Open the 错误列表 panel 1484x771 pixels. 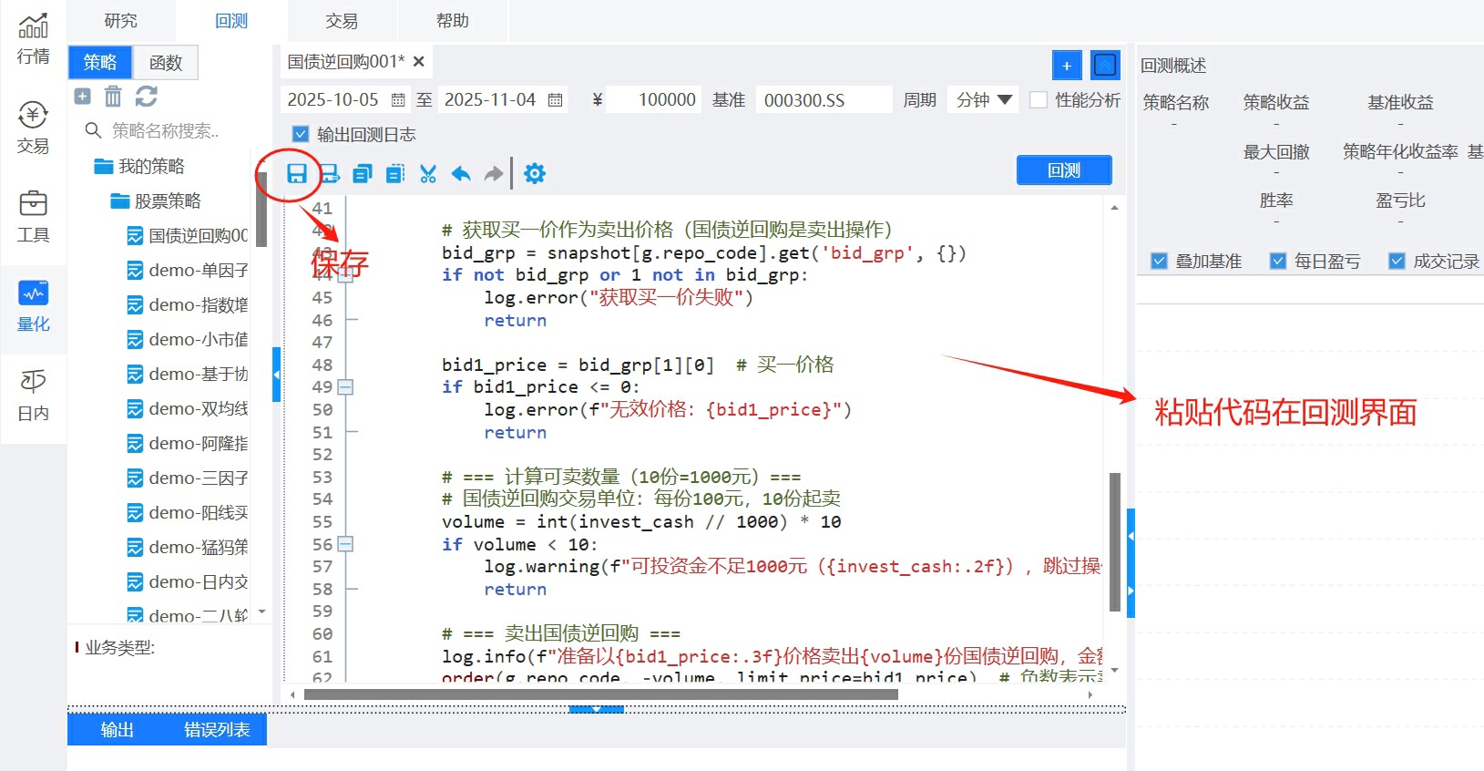[217, 729]
